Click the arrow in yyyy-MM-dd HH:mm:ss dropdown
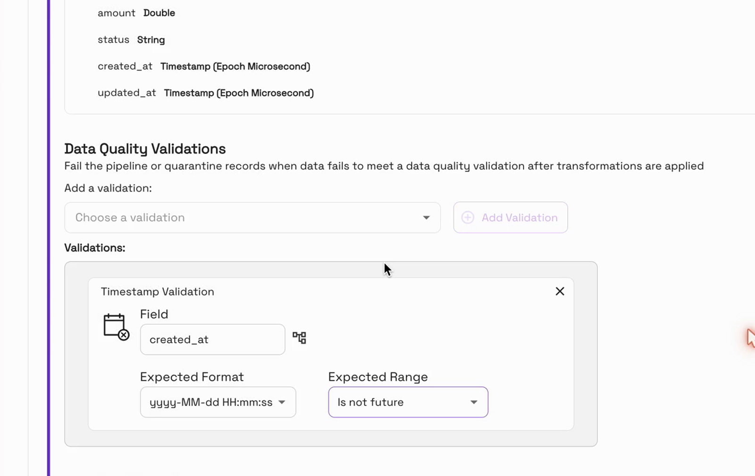Screen dimensions: 755x476 [282, 402]
